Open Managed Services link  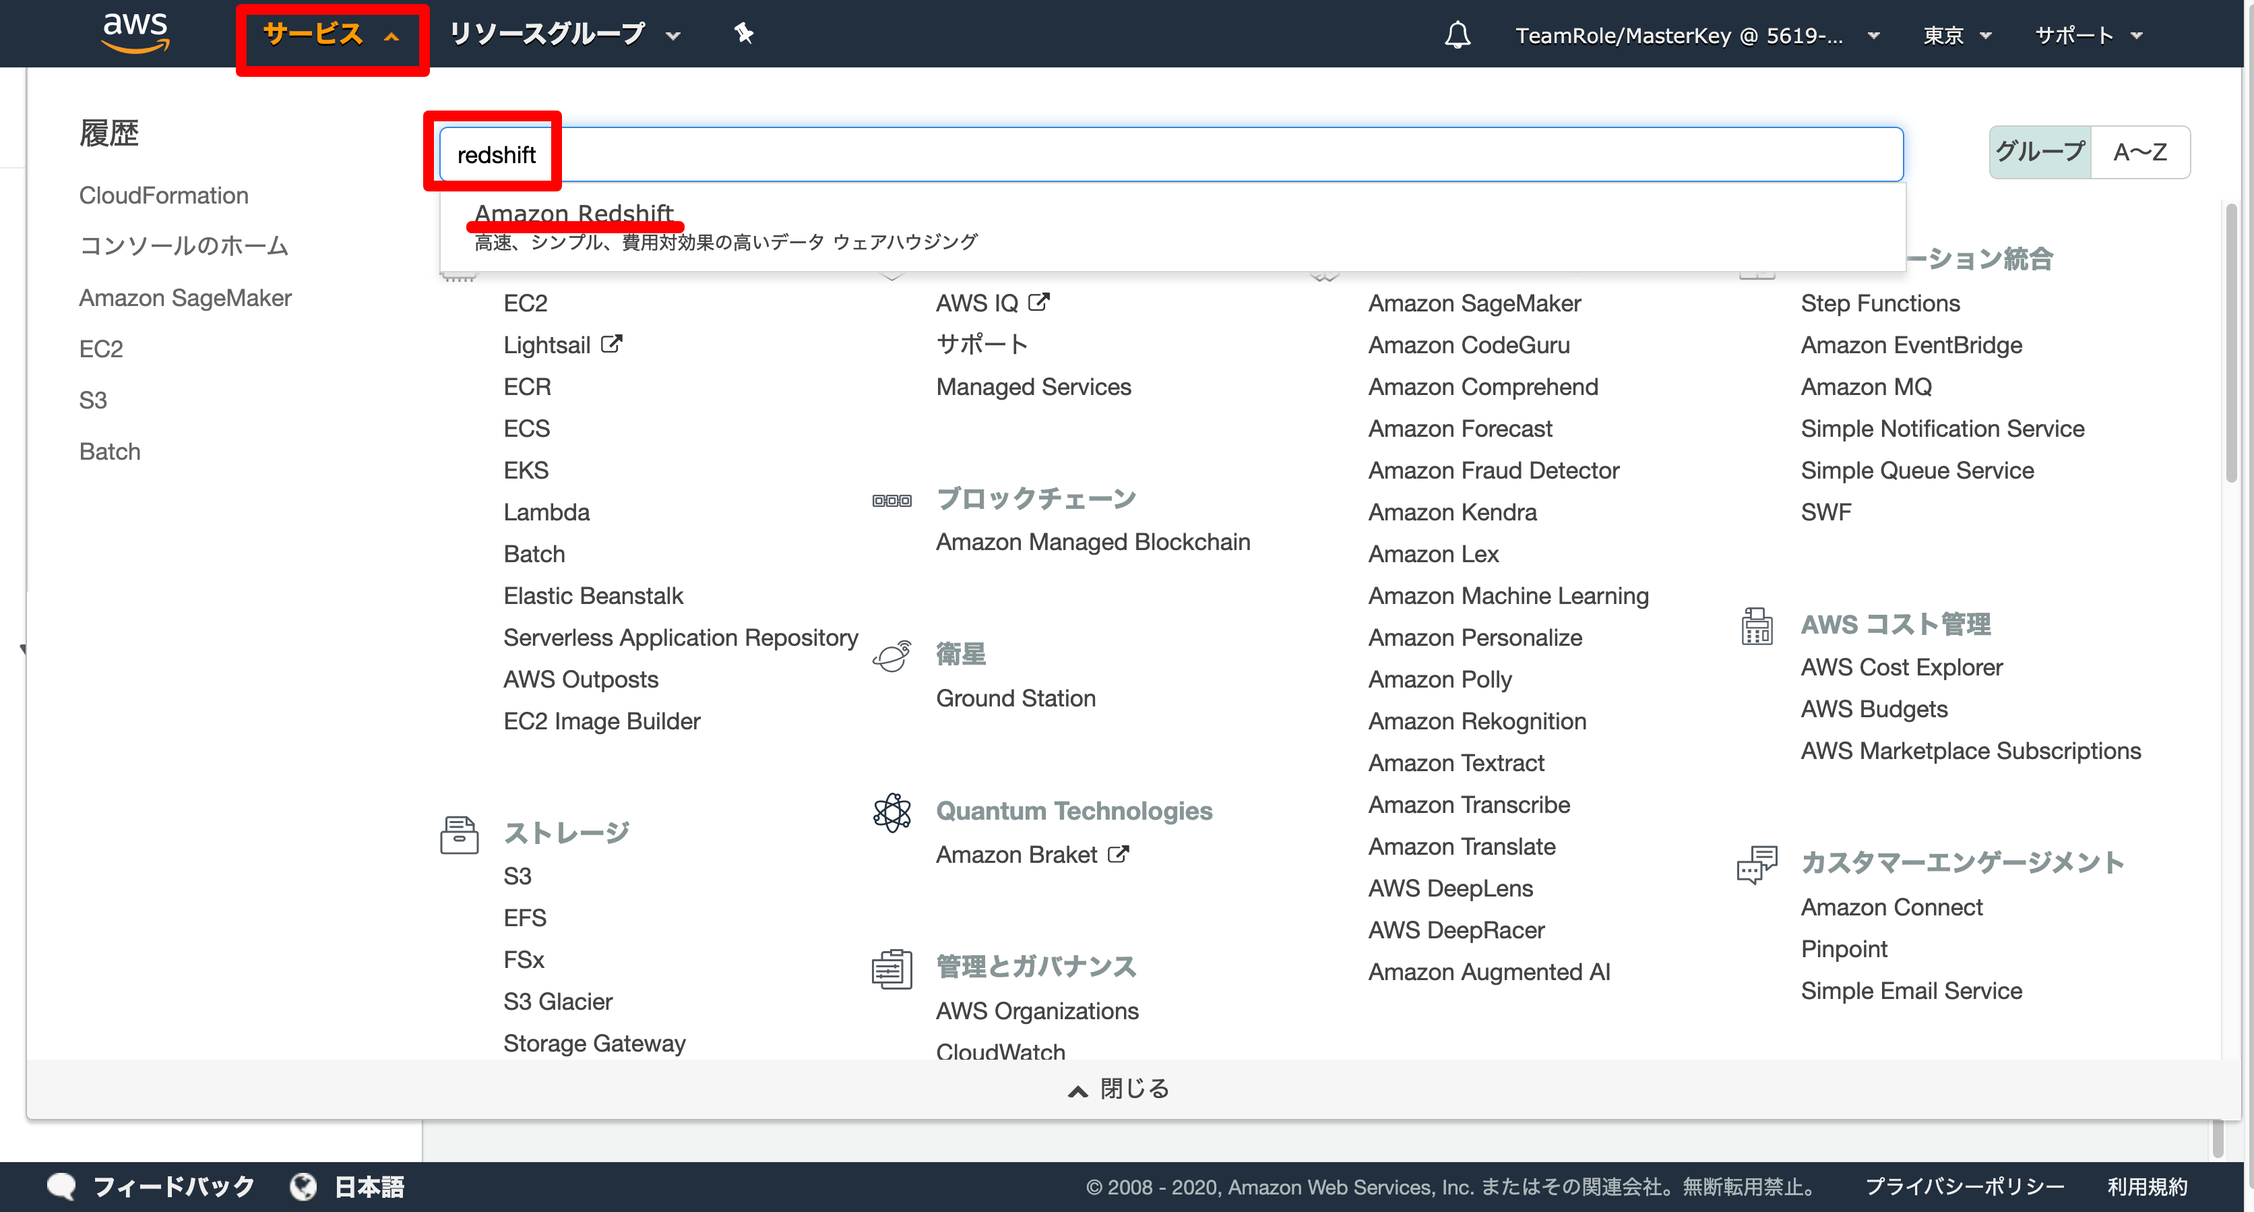click(x=1032, y=387)
